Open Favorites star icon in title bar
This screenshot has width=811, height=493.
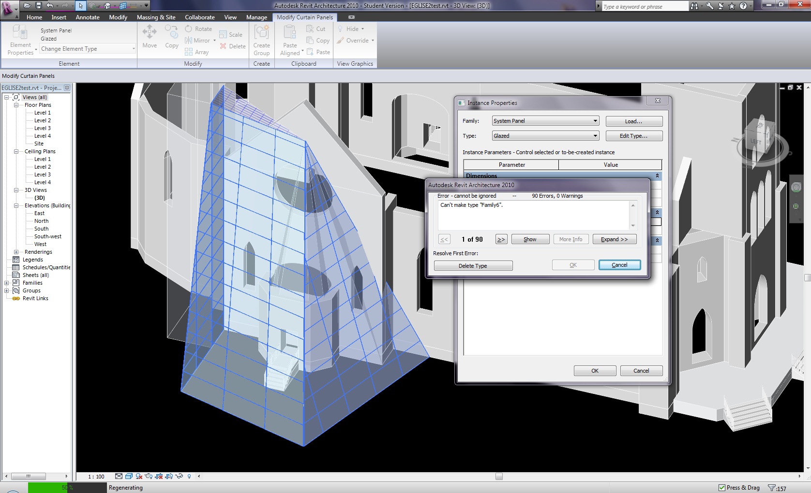pos(732,6)
